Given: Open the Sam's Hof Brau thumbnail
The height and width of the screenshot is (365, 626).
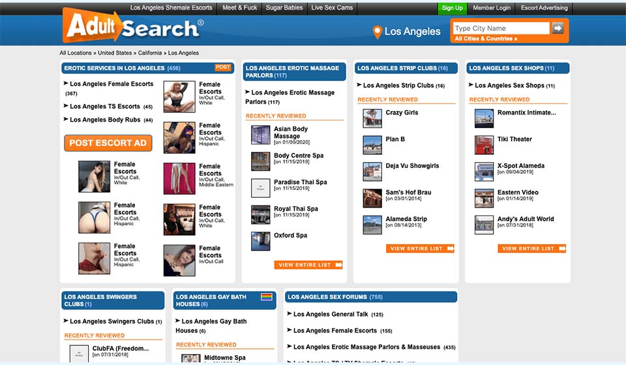Looking at the screenshot, I should pyautogui.click(x=372, y=198).
